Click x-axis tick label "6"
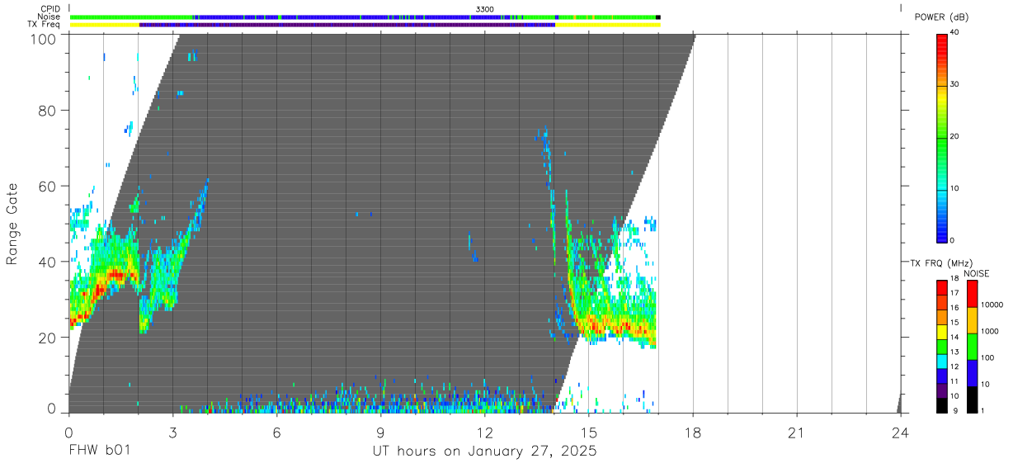Viewport: 1013px width, 468px height. click(x=276, y=432)
